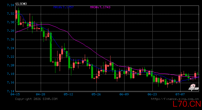Click the 06-09 date label
Screen dimensions: 202x110
(124, 94)
